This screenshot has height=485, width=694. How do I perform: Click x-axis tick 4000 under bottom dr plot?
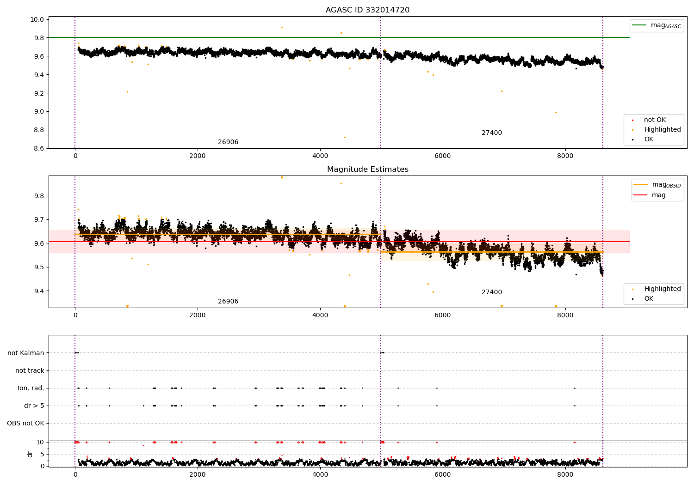[x=320, y=475]
